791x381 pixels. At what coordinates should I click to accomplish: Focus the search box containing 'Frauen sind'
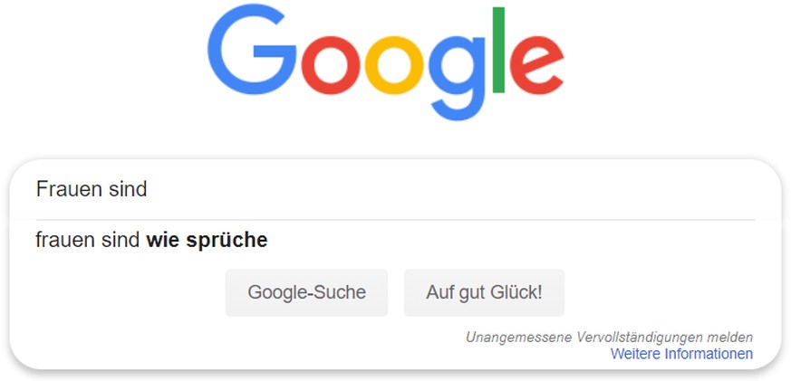(x=395, y=190)
